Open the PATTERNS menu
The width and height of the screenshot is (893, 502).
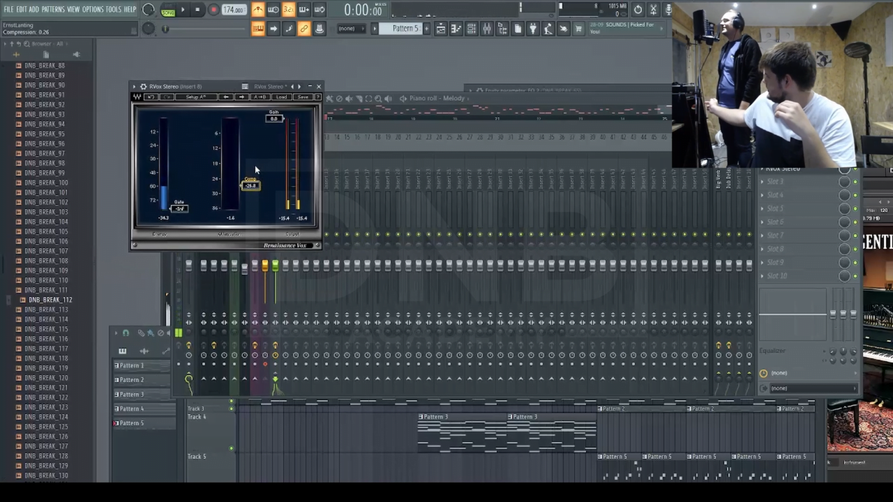(53, 9)
